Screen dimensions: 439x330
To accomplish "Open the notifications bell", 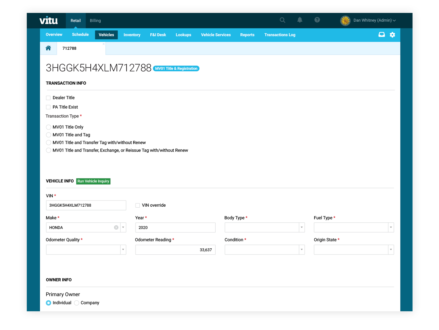I will click(x=300, y=20).
